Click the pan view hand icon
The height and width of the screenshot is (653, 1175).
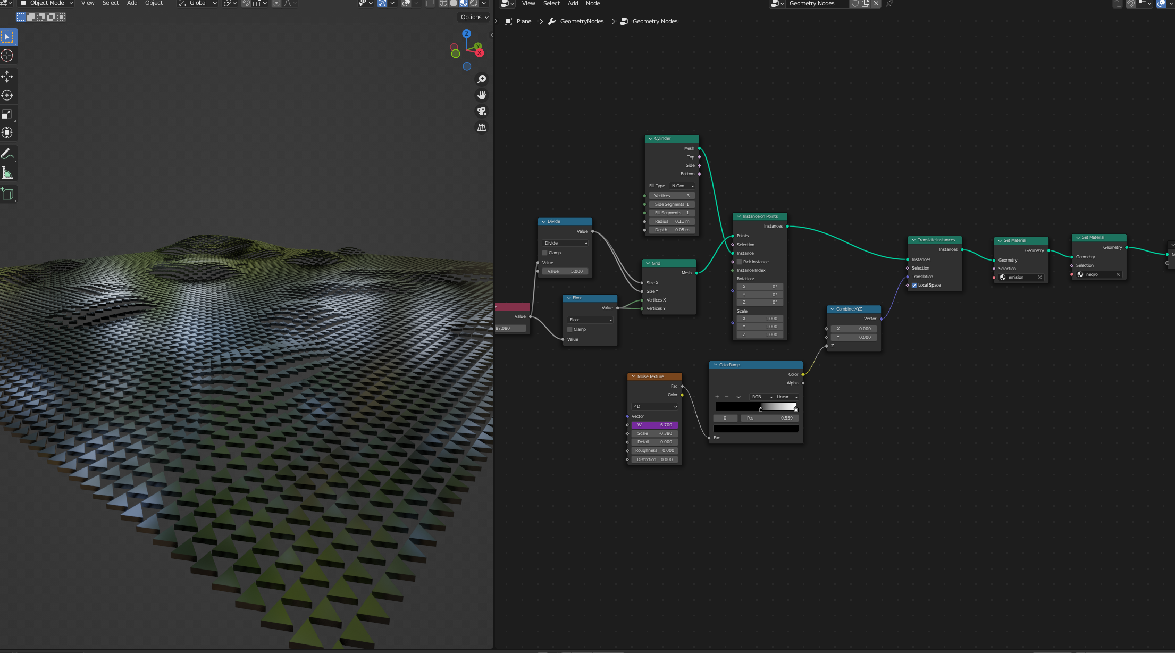click(x=482, y=95)
